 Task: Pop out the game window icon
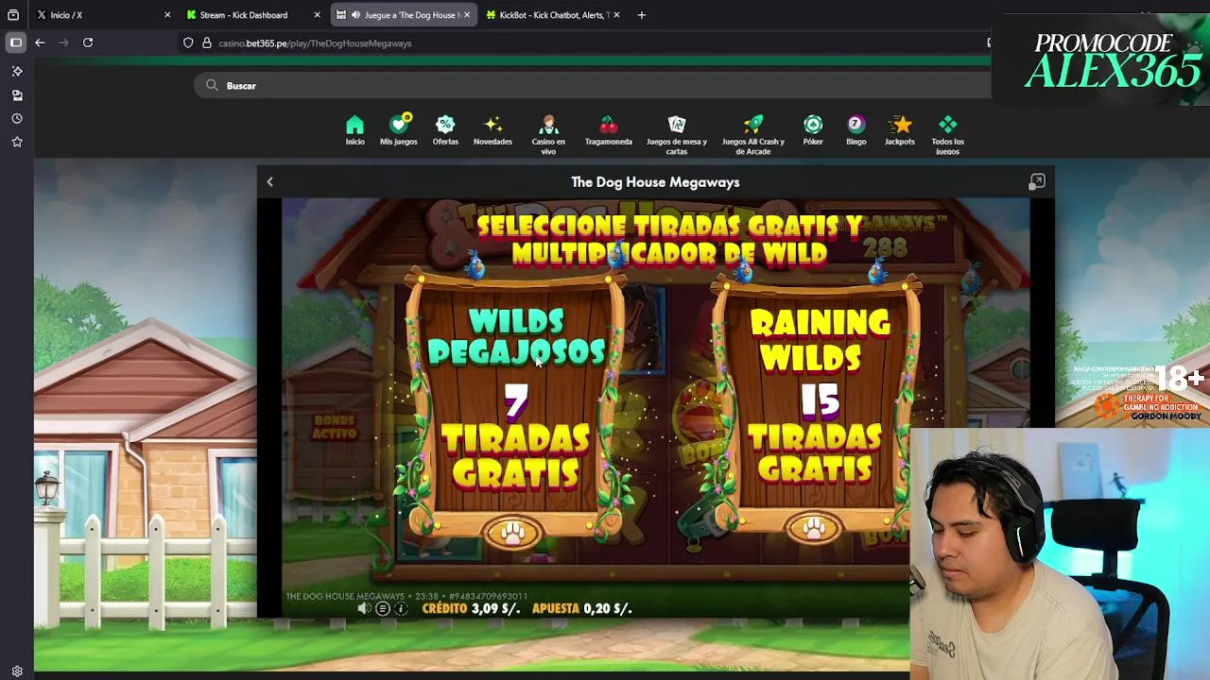click(1037, 181)
